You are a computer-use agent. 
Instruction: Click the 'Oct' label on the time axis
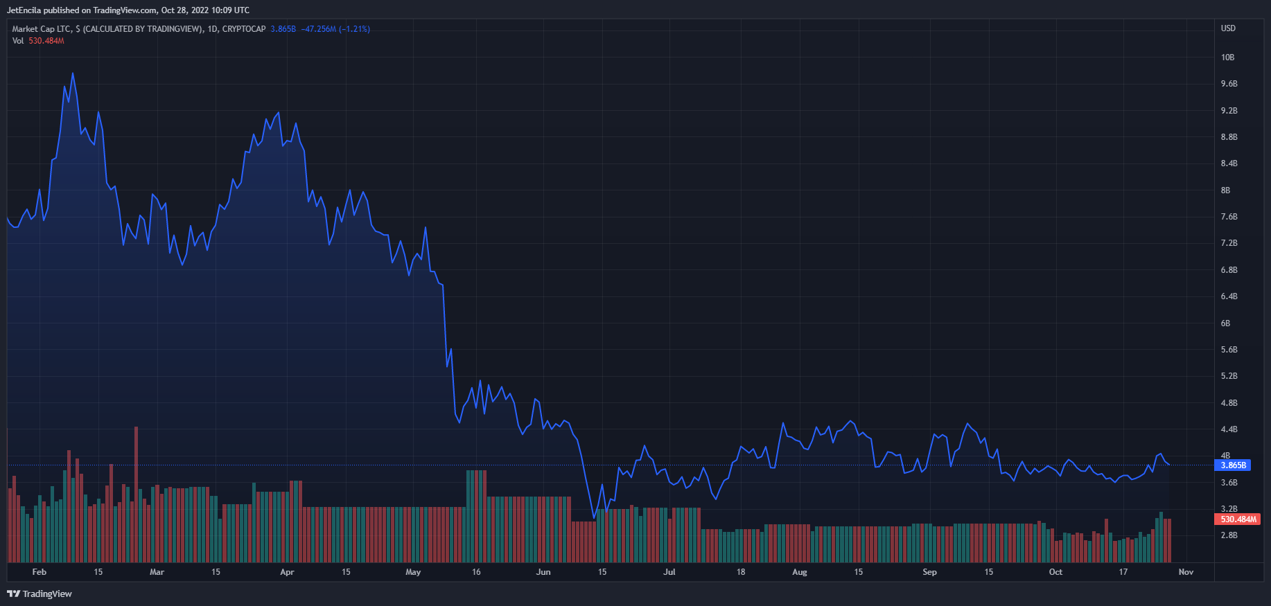pos(1055,572)
